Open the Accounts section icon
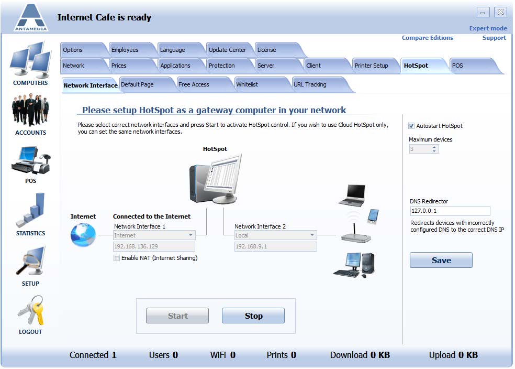Screen dimensions: 515x369 click(30, 110)
